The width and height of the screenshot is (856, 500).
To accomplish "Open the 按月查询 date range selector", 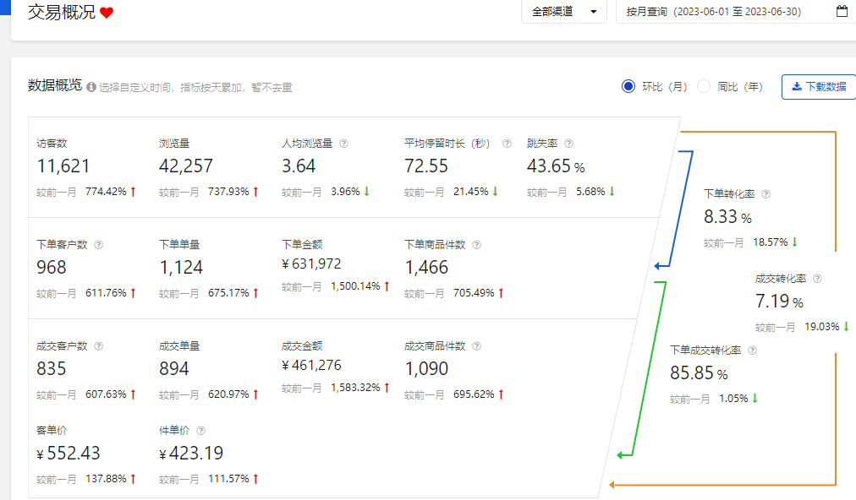I will coord(727,12).
